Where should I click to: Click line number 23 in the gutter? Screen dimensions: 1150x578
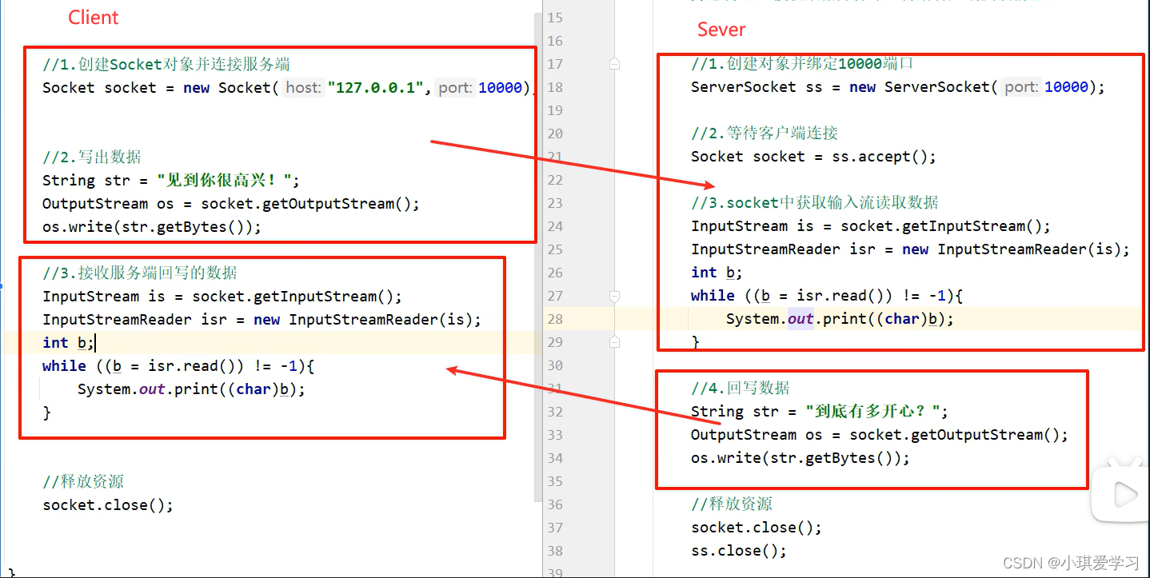point(555,203)
